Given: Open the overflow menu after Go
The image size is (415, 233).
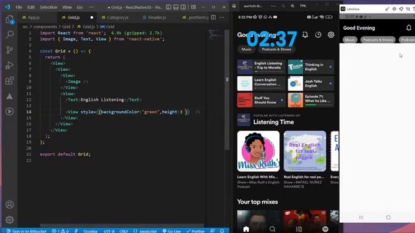Looking at the screenshot, I should tap(91, 7).
